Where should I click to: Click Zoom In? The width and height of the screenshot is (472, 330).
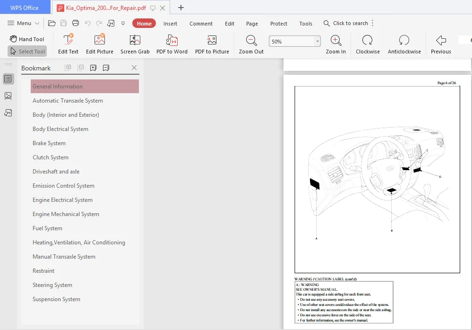tap(335, 44)
